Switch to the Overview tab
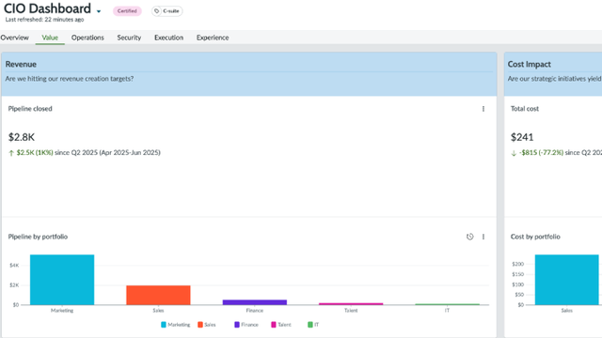Screen dimensions: 602x338 pos(15,38)
